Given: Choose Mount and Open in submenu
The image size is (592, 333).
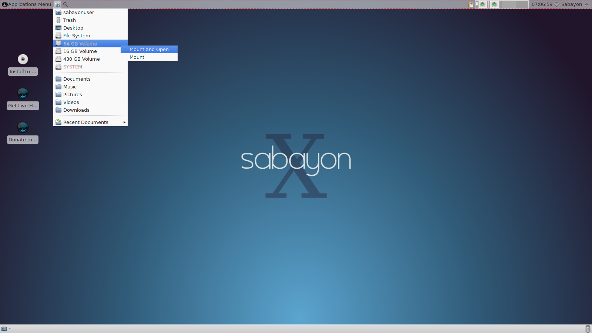Looking at the screenshot, I should [x=149, y=49].
